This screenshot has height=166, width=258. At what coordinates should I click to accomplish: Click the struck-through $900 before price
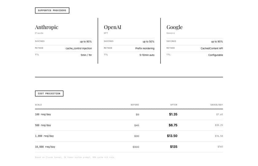(x=136, y=147)
